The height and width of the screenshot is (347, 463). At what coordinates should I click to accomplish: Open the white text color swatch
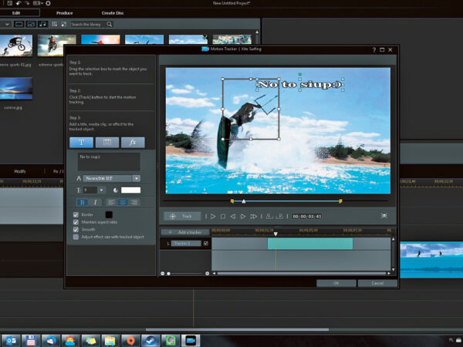[130, 190]
